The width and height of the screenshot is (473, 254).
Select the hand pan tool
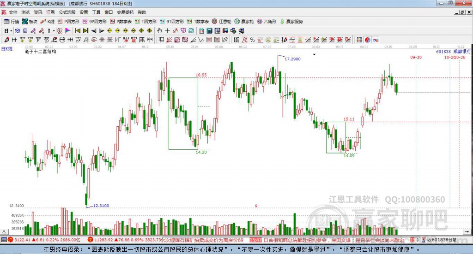159,31
